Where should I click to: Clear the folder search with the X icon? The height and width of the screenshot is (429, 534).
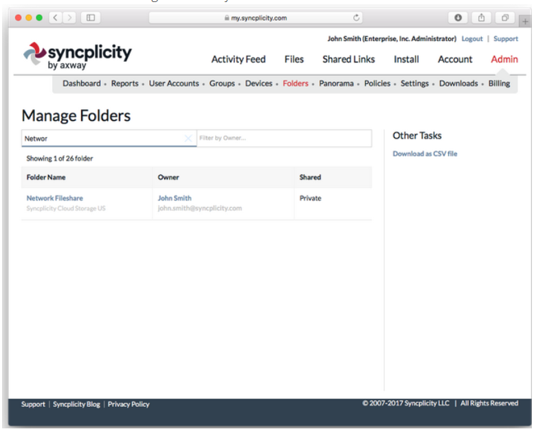click(188, 138)
